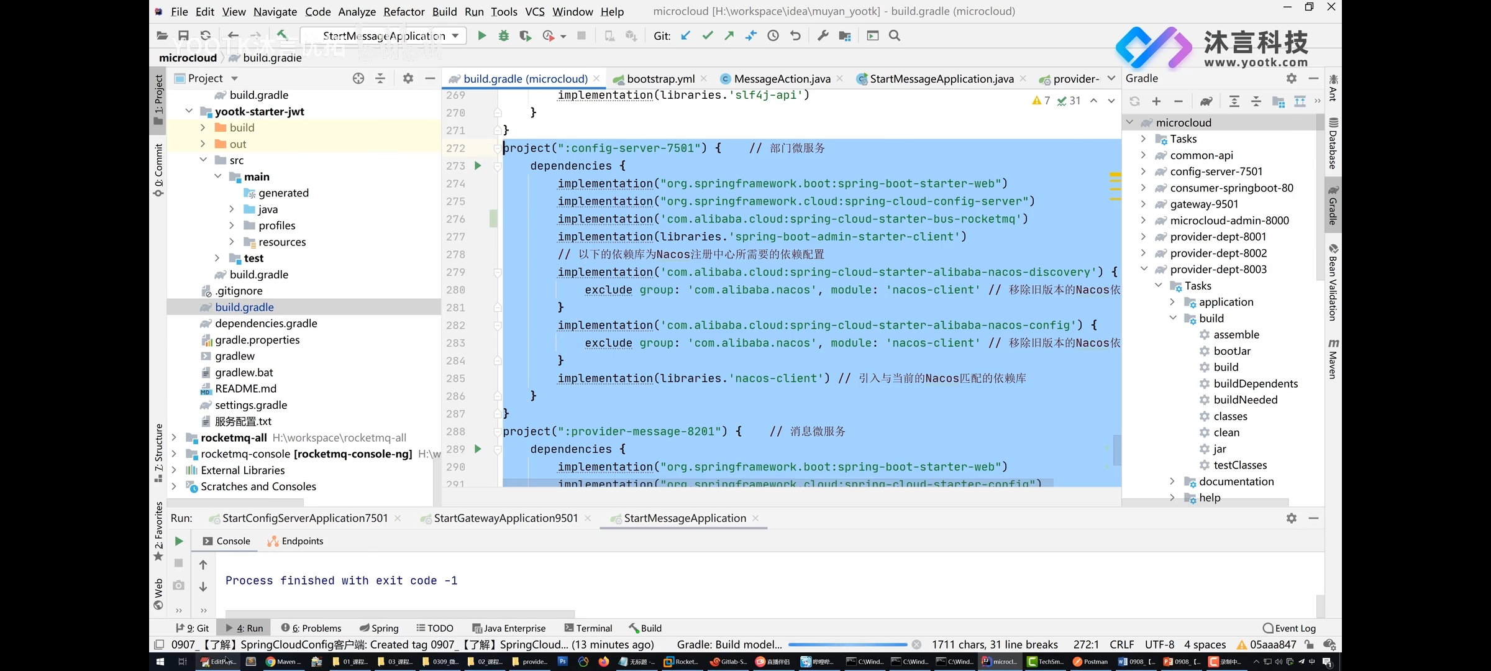Rollback changes with undo arrow icon
This screenshot has height=671, width=1491.
[x=795, y=36]
